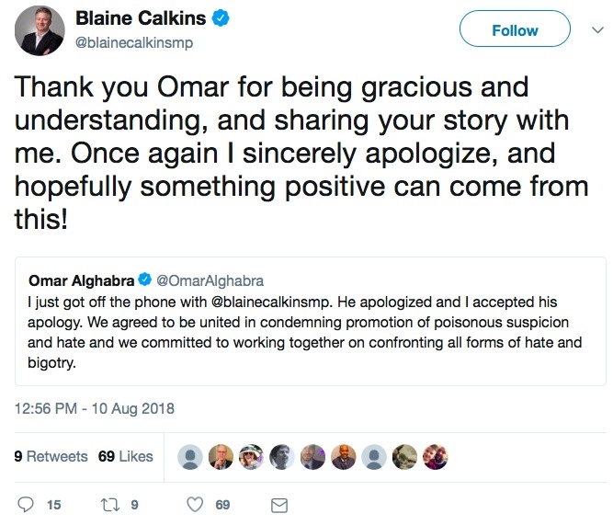Open the @blainecalkinsmp handle under the name
The width and height of the screenshot is (613, 525).
[x=133, y=42]
